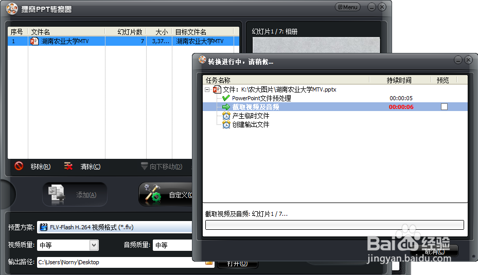Click the down-arrow icon beside 向下移动
The width and height of the screenshot is (478, 275).
(x=144, y=166)
